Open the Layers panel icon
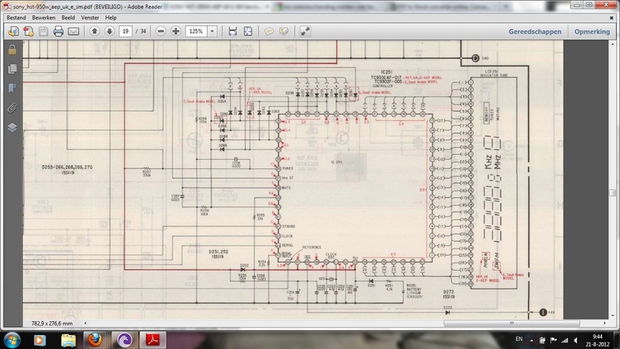This screenshot has width=620, height=349. point(12,127)
